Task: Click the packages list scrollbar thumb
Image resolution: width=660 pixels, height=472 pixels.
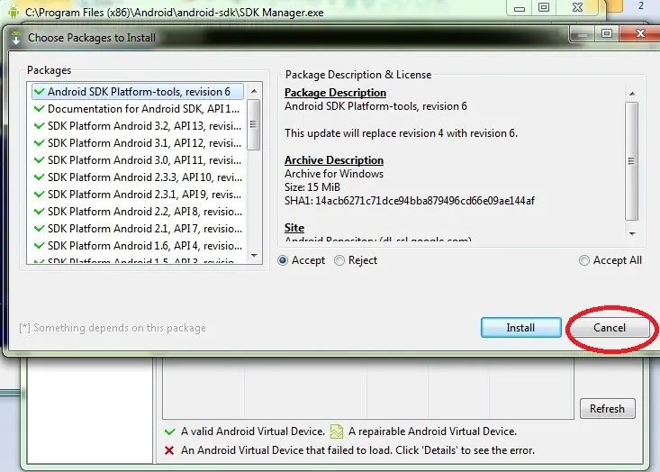Action: pyautogui.click(x=253, y=124)
